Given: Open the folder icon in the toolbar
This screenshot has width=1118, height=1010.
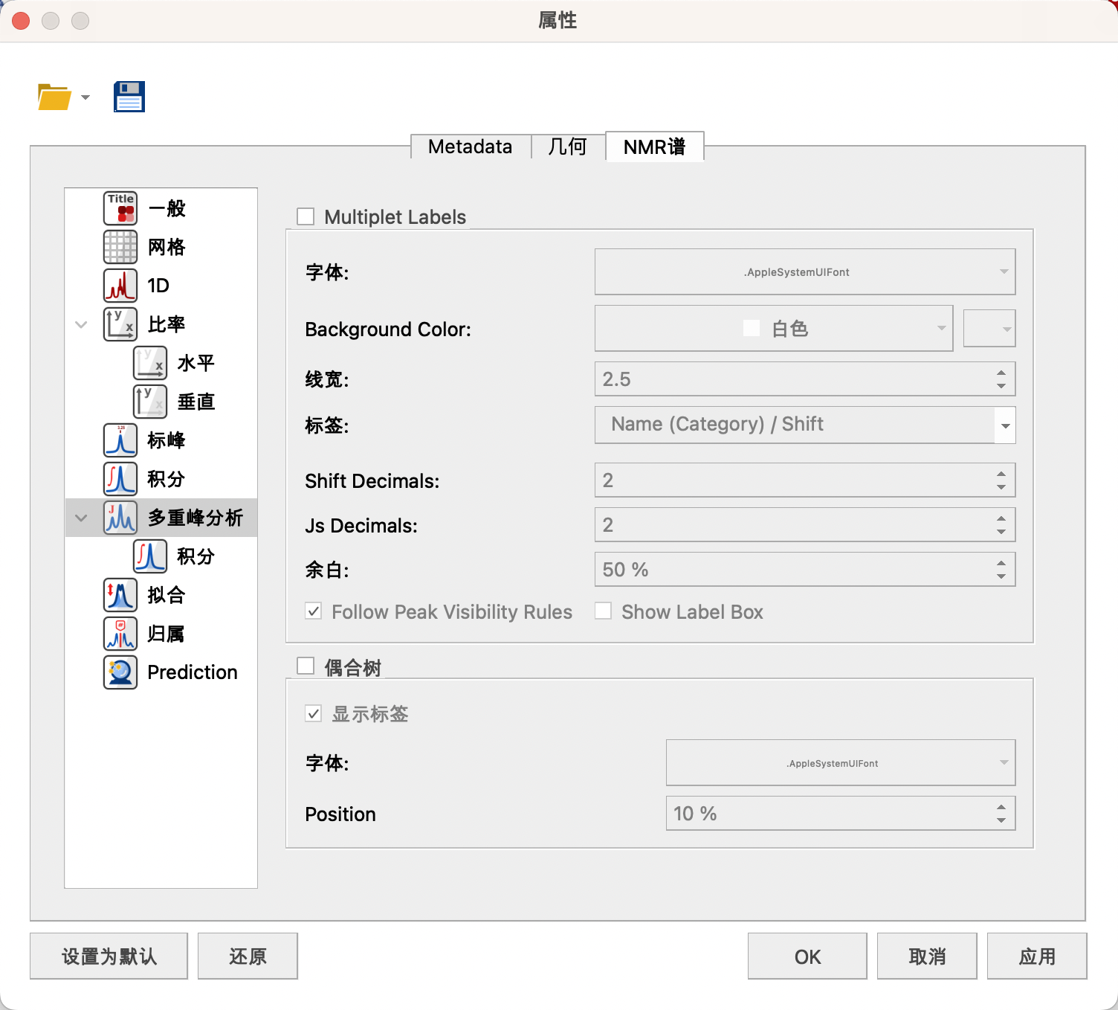Looking at the screenshot, I should [54, 97].
